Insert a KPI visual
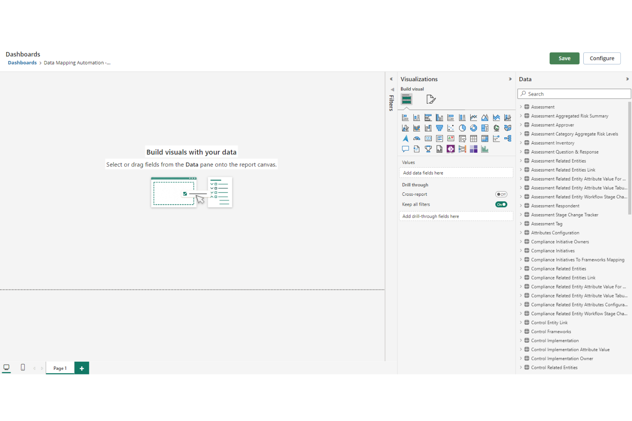The image size is (632, 421). [x=451, y=138]
